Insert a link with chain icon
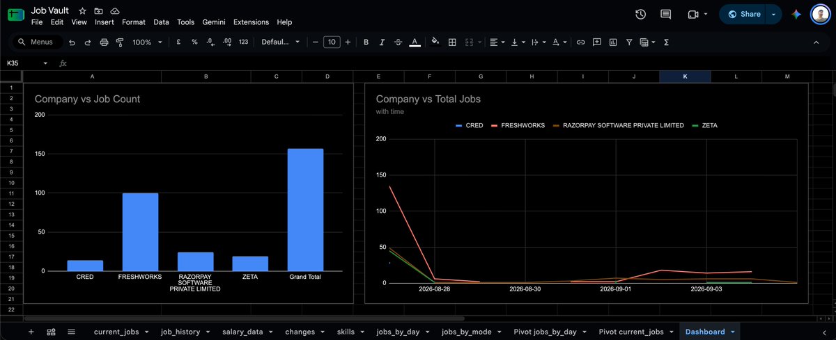Viewport: 836px width, 340px height. click(x=581, y=42)
